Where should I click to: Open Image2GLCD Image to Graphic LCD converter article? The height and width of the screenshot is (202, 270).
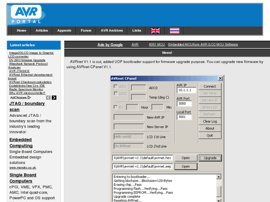click(31, 54)
